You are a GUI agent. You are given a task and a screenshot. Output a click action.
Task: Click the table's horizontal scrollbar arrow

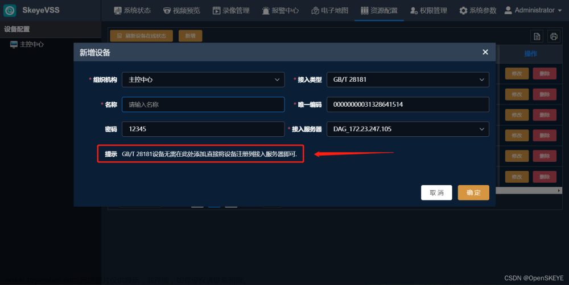tap(559, 191)
